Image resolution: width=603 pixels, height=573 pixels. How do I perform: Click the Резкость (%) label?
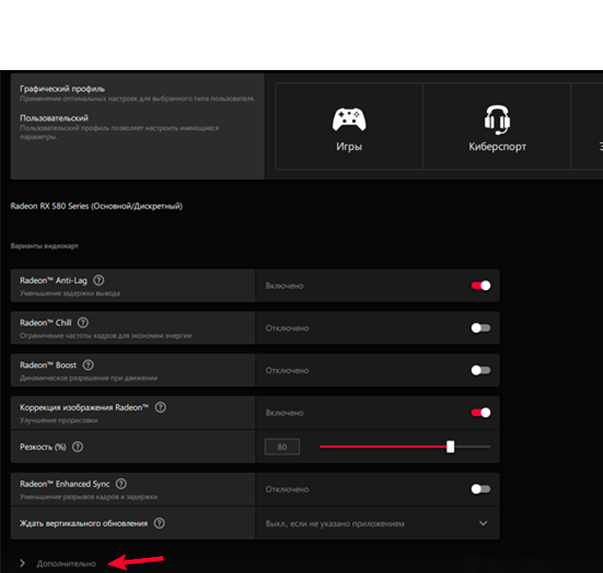pyautogui.click(x=43, y=447)
